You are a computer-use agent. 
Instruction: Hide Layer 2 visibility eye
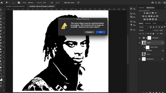140,43
